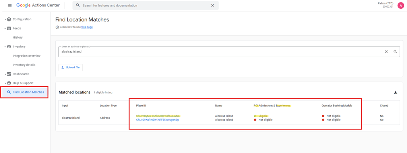Click the Upload file button
Viewport: 407px width, 153px height.
(71, 68)
